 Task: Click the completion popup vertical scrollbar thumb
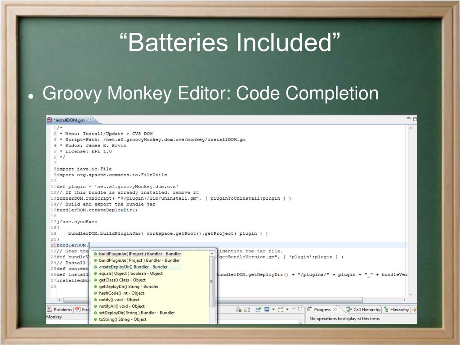click(212, 282)
